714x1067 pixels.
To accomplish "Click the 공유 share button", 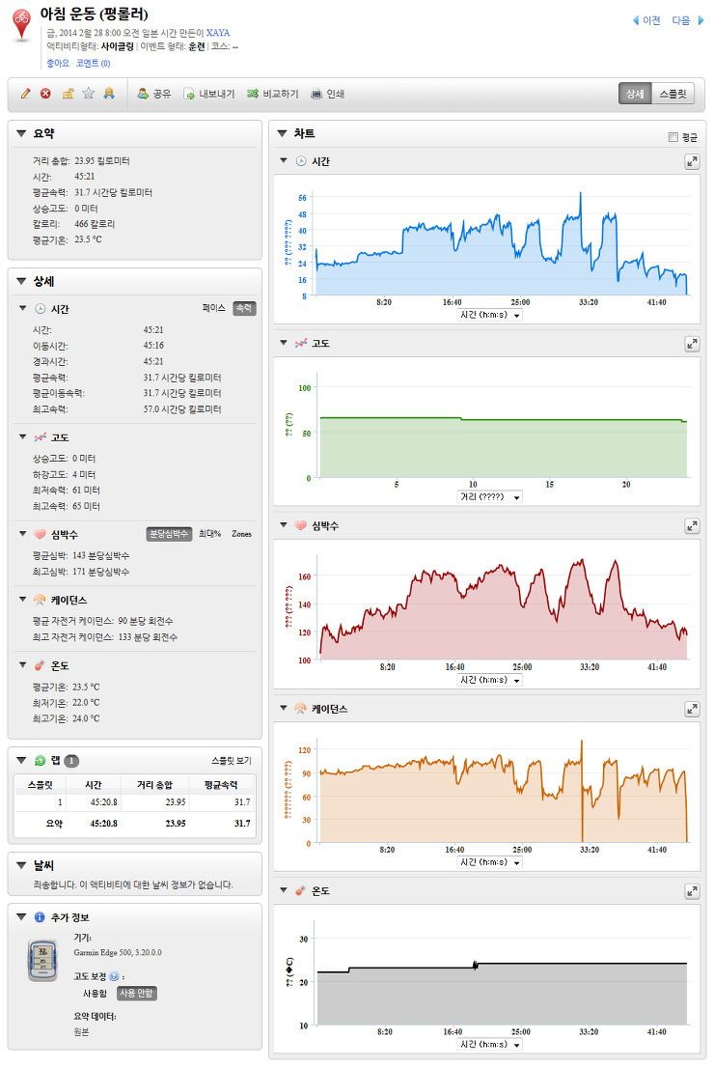I will tap(154, 94).
